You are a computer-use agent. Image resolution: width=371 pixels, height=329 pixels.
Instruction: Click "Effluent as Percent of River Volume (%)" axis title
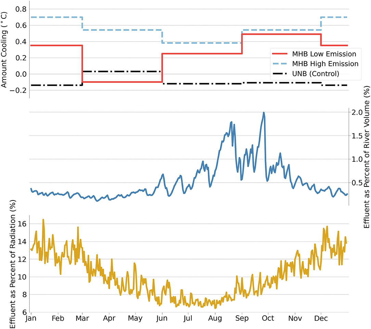click(x=367, y=157)
